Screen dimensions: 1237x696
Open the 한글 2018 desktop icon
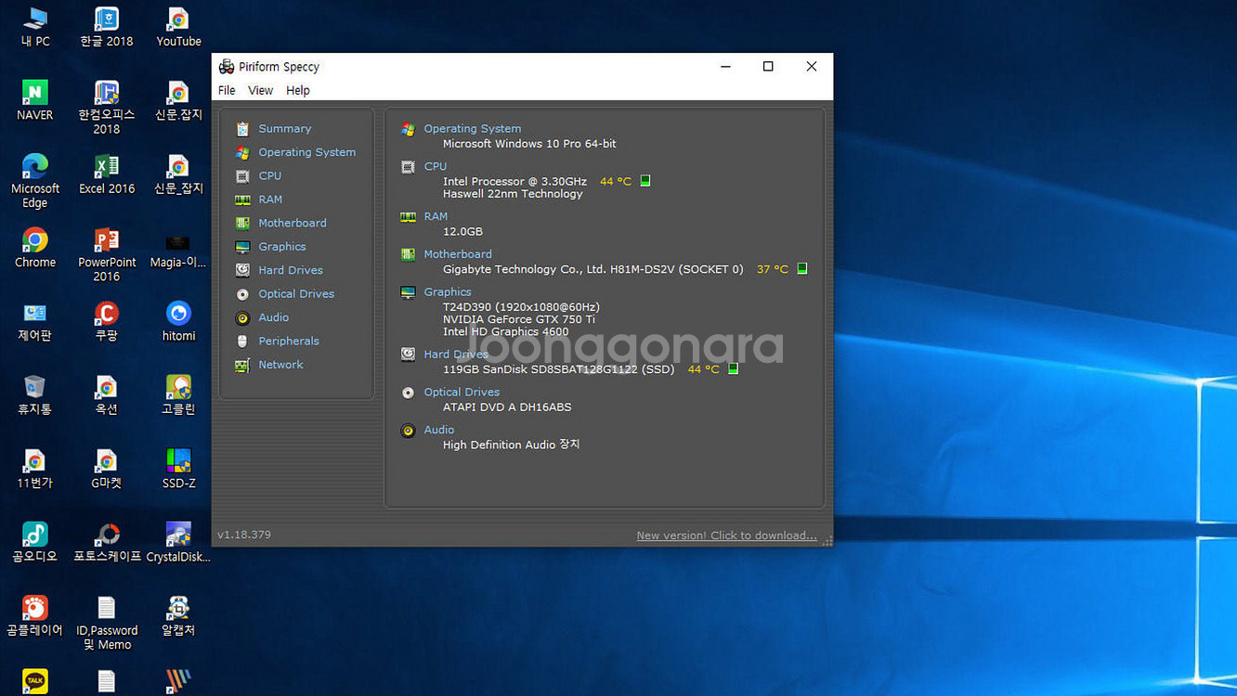click(x=107, y=27)
